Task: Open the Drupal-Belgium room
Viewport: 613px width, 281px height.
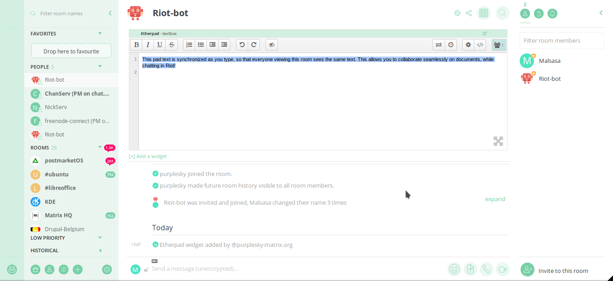Action: pyautogui.click(x=72, y=229)
